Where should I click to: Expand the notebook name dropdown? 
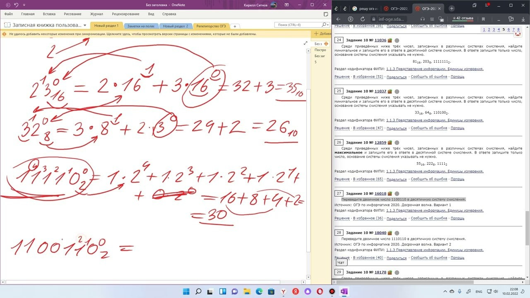85,25
